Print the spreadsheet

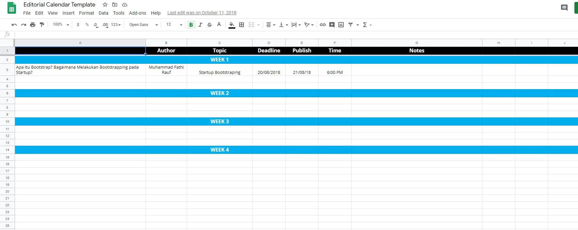pyautogui.click(x=33, y=25)
